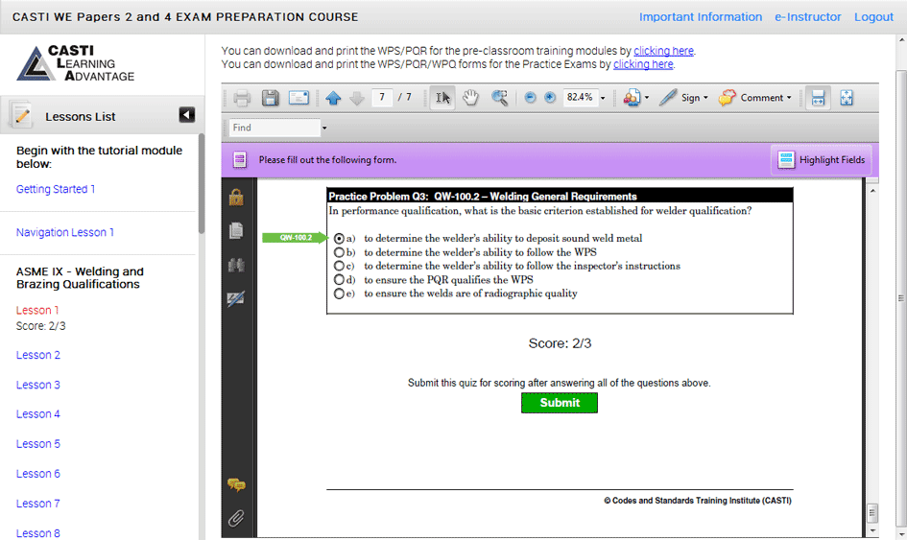907x540 pixels.
Task: Open the comments list panel icon
Action: [x=236, y=484]
